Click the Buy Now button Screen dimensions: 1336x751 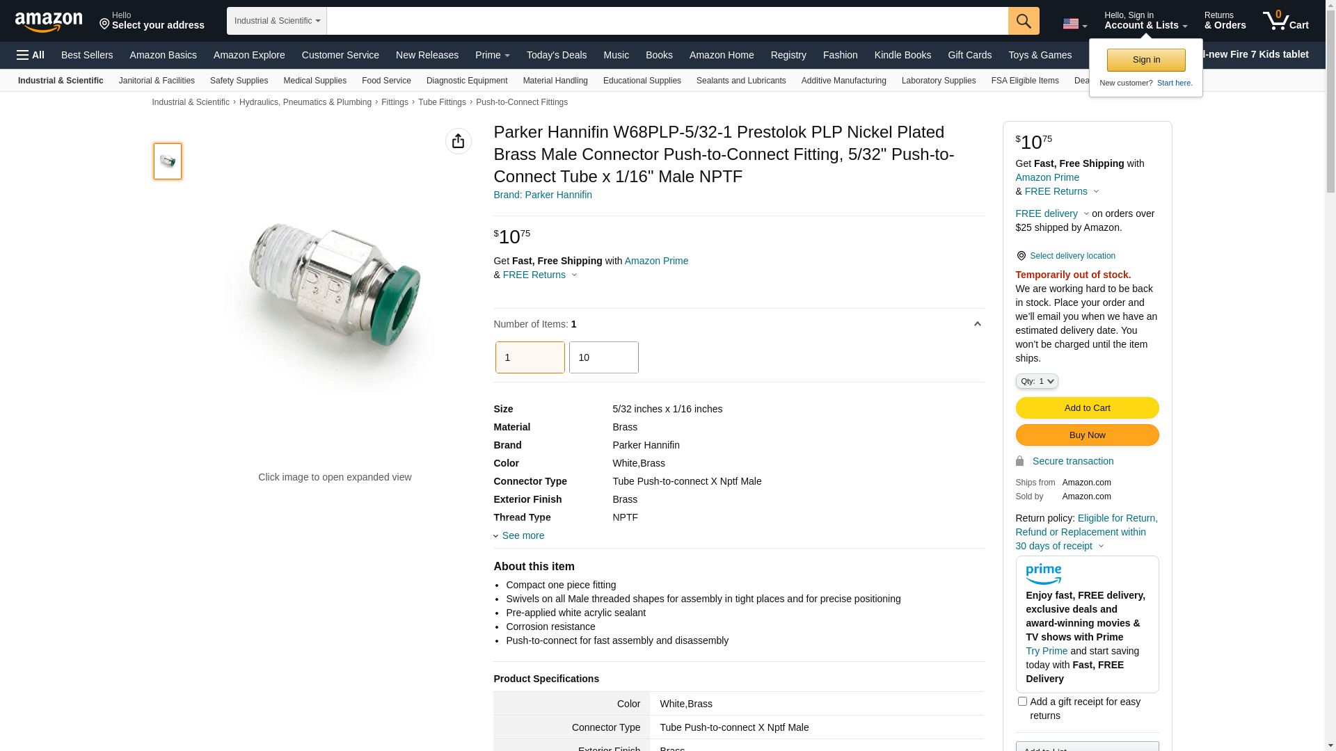(x=1086, y=435)
